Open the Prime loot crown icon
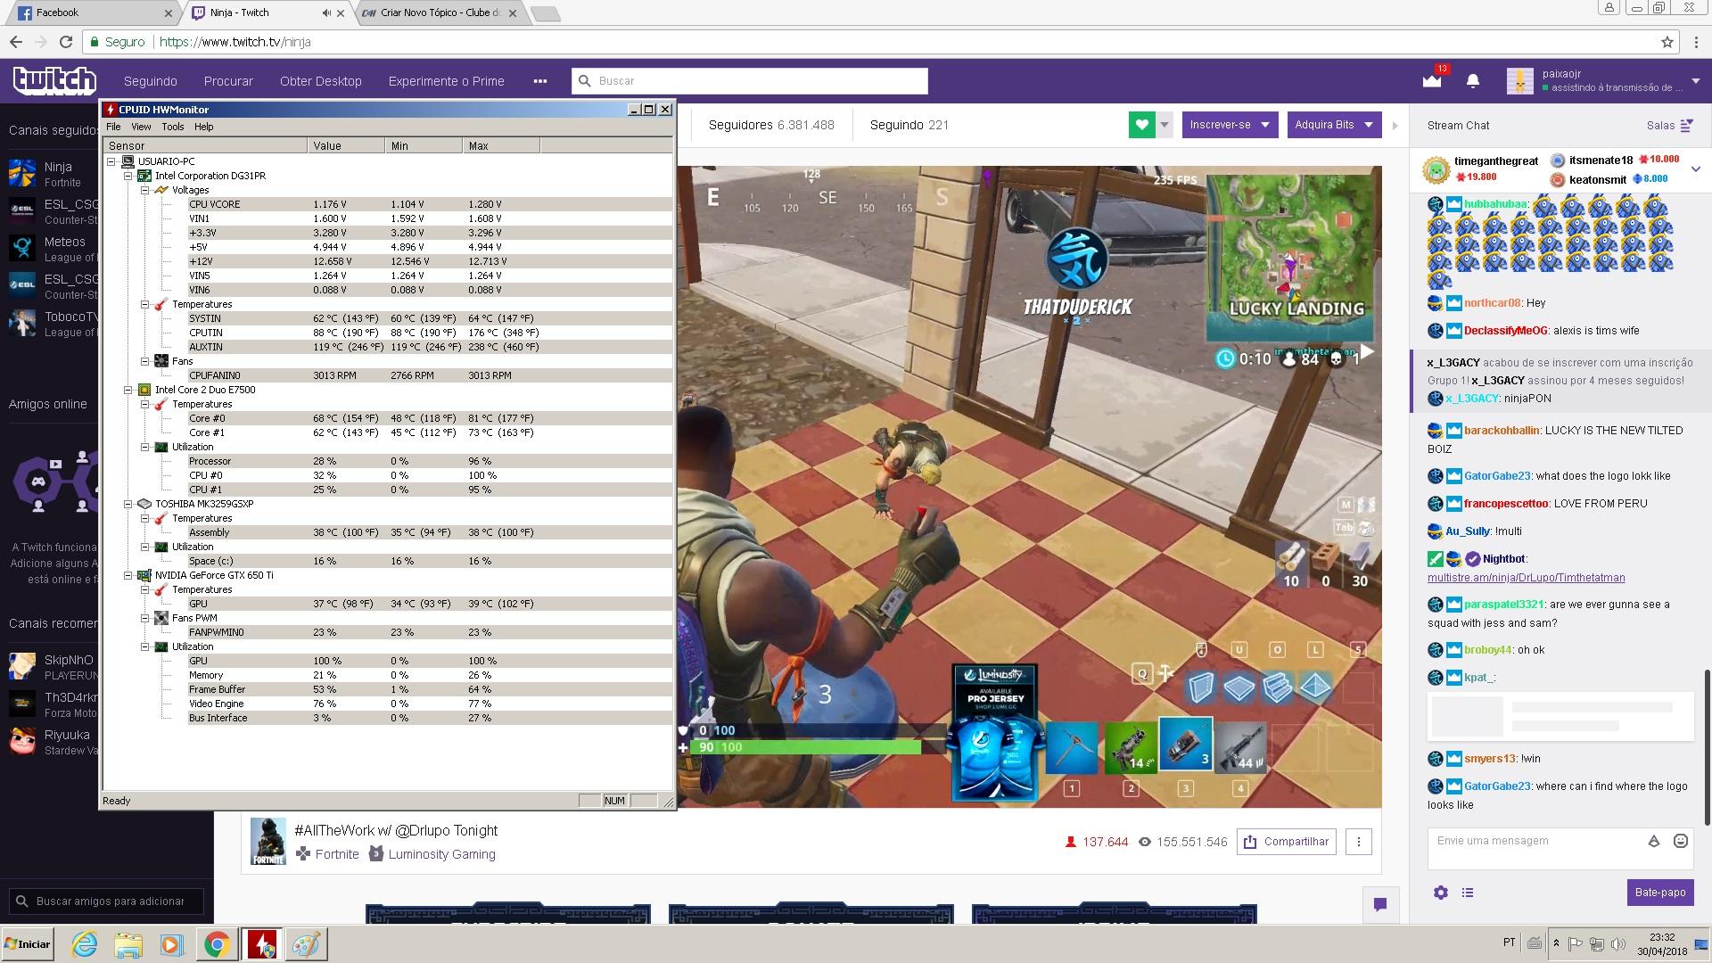This screenshot has width=1712, height=963. click(x=1431, y=81)
